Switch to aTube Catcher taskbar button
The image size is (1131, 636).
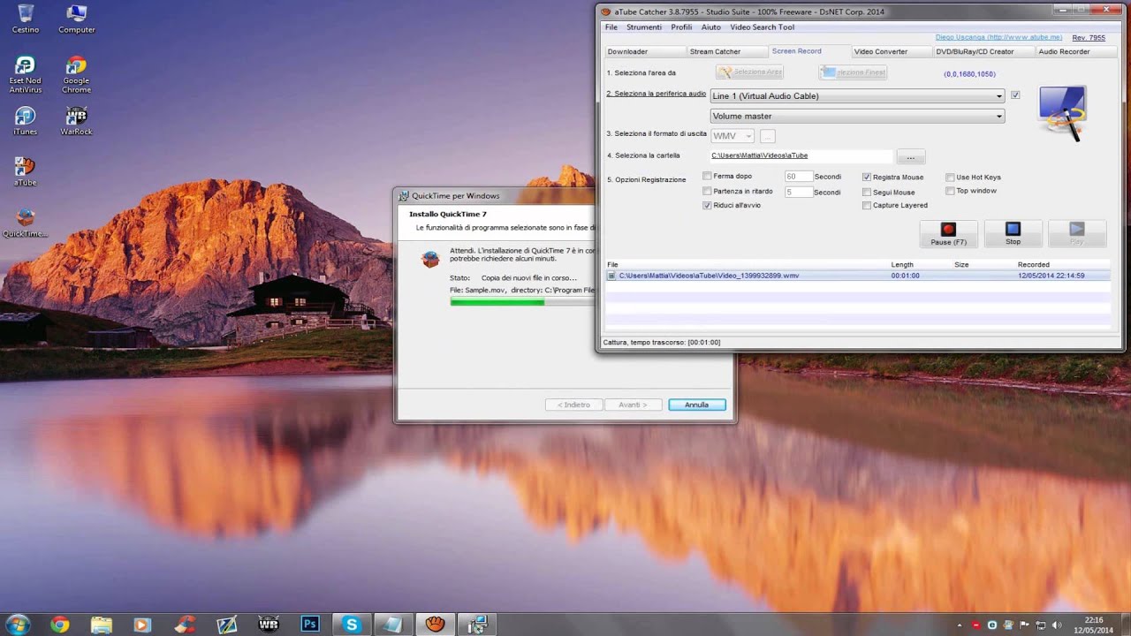pyautogui.click(x=436, y=625)
